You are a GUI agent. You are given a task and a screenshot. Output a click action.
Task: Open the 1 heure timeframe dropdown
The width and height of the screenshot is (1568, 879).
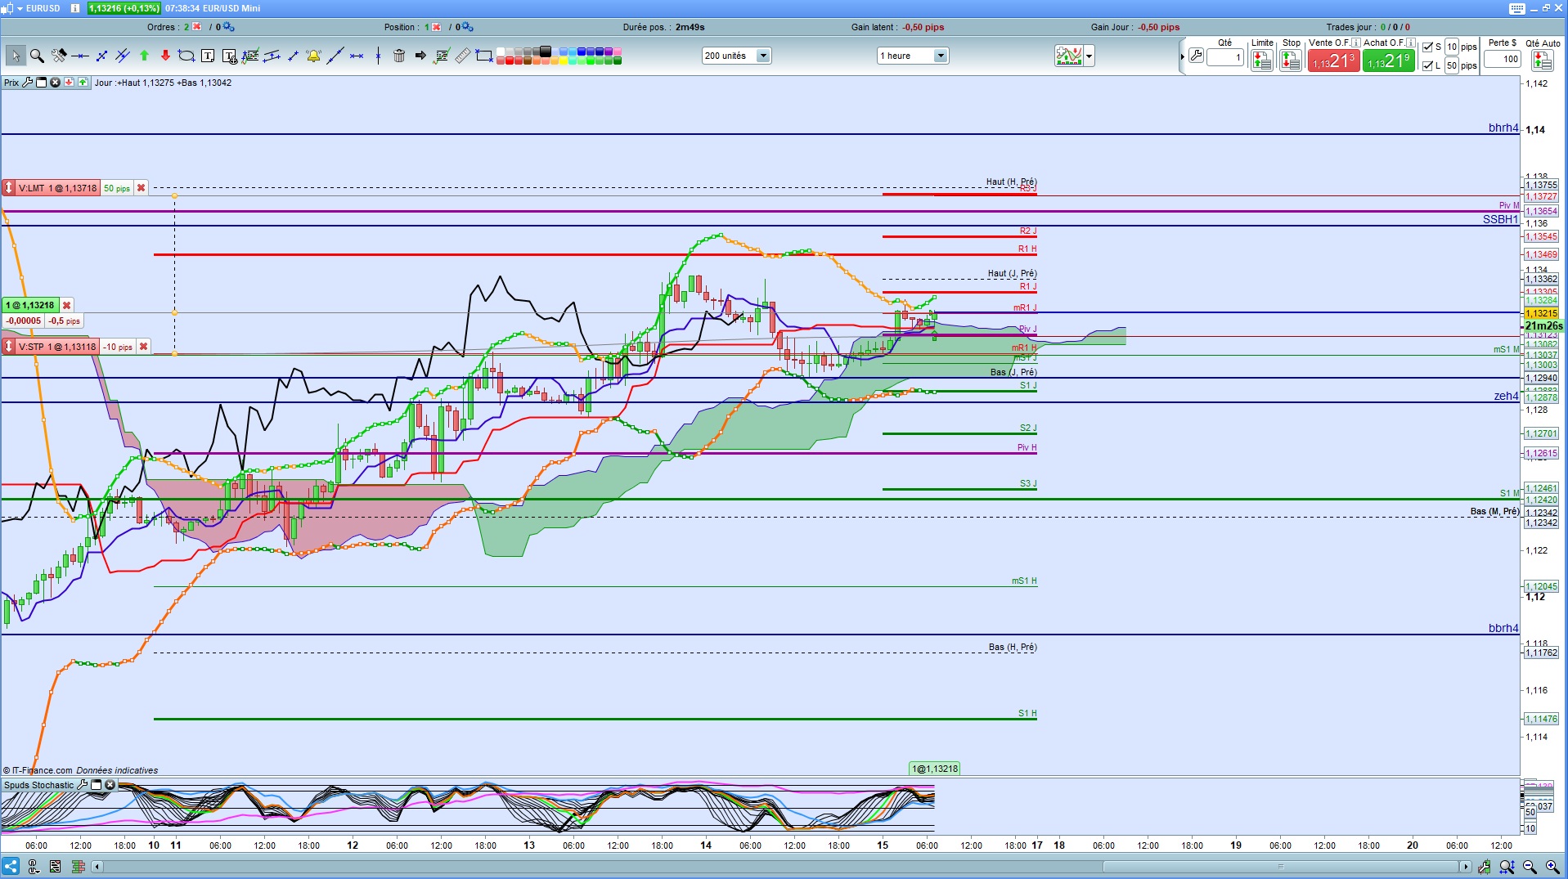coord(912,56)
